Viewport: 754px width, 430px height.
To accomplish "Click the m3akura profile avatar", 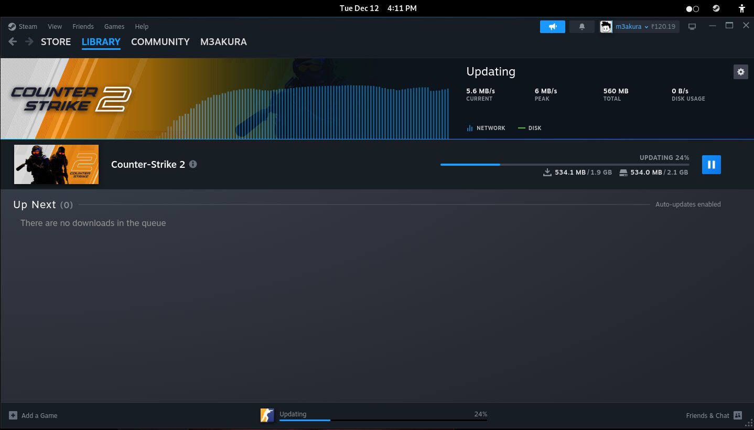I will click(x=606, y=27).
